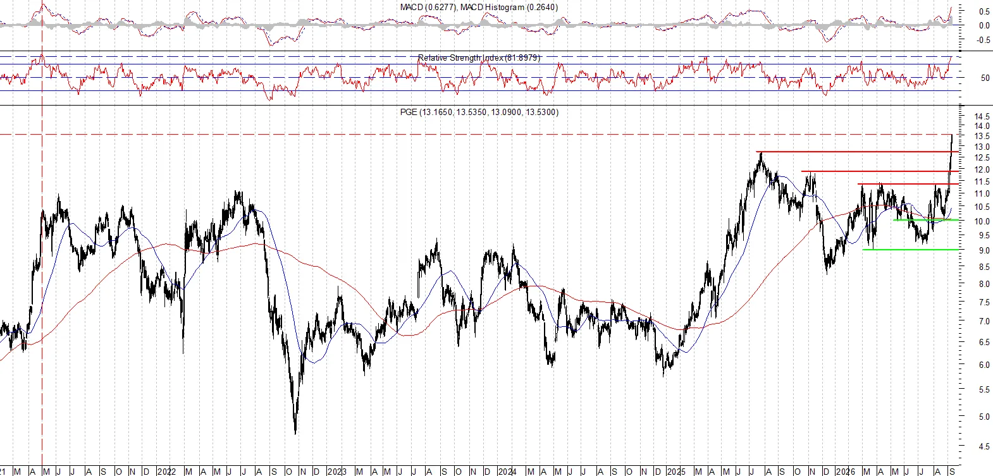Viewport: 993px width, 476px height.
Task: Select the 14.0 price axis label
Action: click(x=982, y=126)
